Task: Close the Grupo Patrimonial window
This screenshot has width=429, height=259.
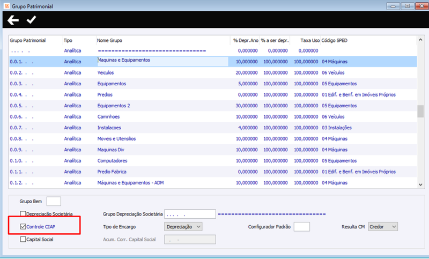Action: pos(422,6)
